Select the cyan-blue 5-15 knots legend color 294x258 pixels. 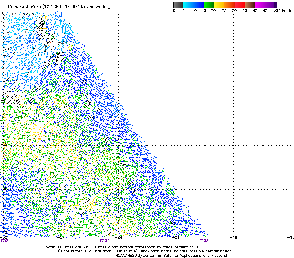193,5
